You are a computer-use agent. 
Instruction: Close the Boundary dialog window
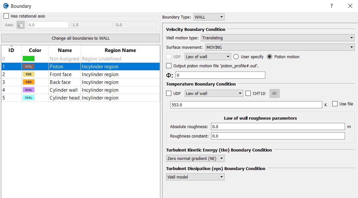coord(350,6)
